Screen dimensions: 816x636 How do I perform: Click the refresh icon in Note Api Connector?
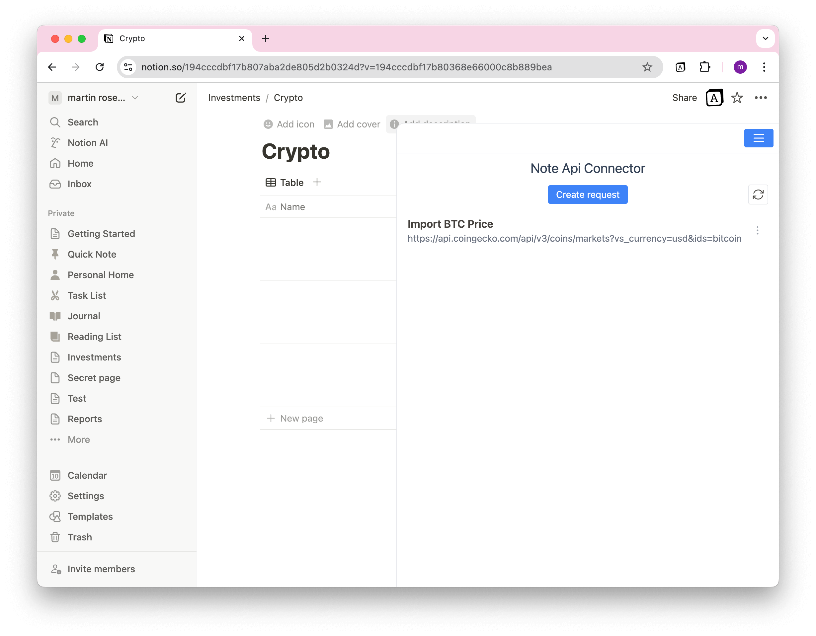(x=758, y=194)
